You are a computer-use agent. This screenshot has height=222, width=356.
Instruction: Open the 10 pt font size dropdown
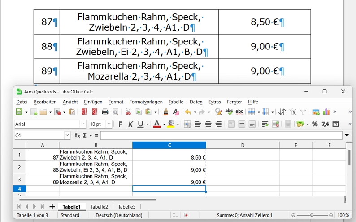109,124
